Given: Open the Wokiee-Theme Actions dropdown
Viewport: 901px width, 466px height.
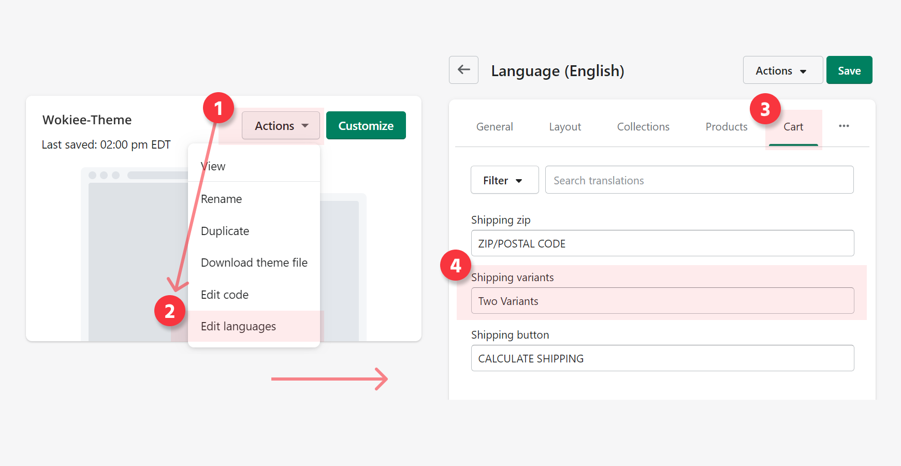Looking at the screenshot, I should tap(281, 126).
